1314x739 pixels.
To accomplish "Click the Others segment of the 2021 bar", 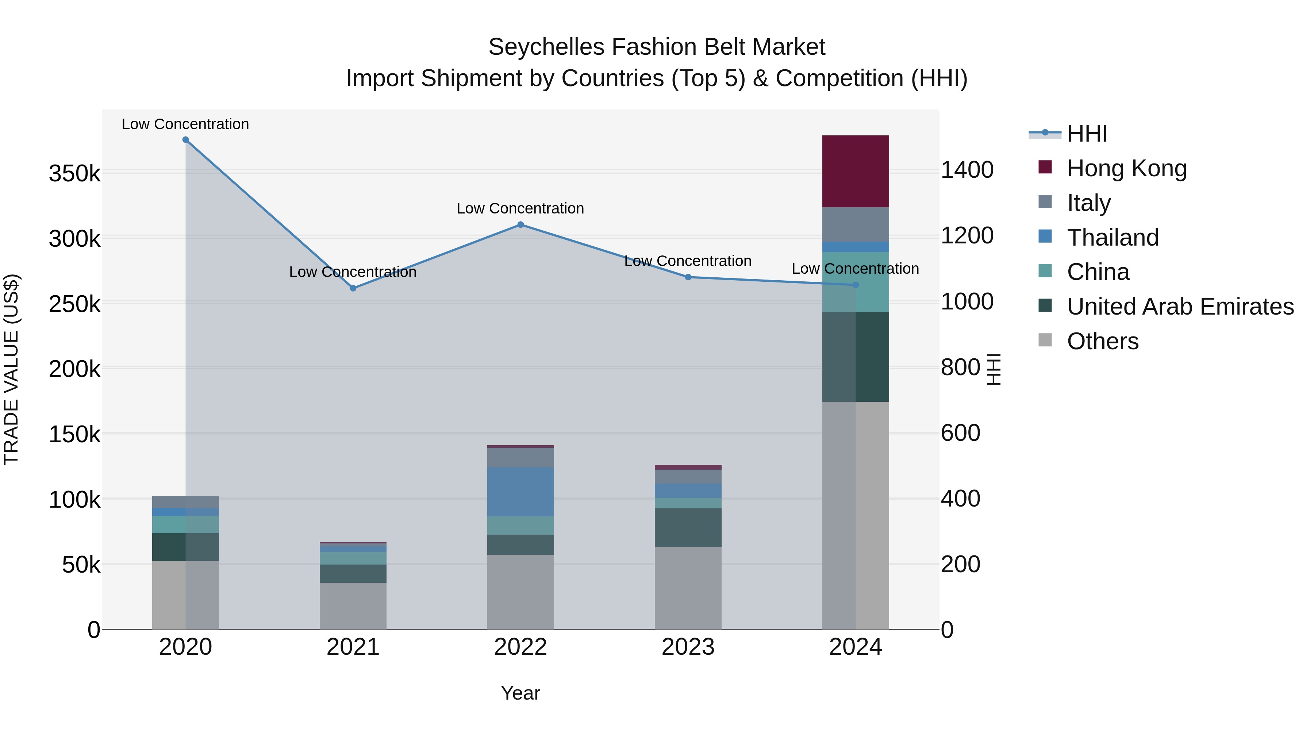I will 353,606.
